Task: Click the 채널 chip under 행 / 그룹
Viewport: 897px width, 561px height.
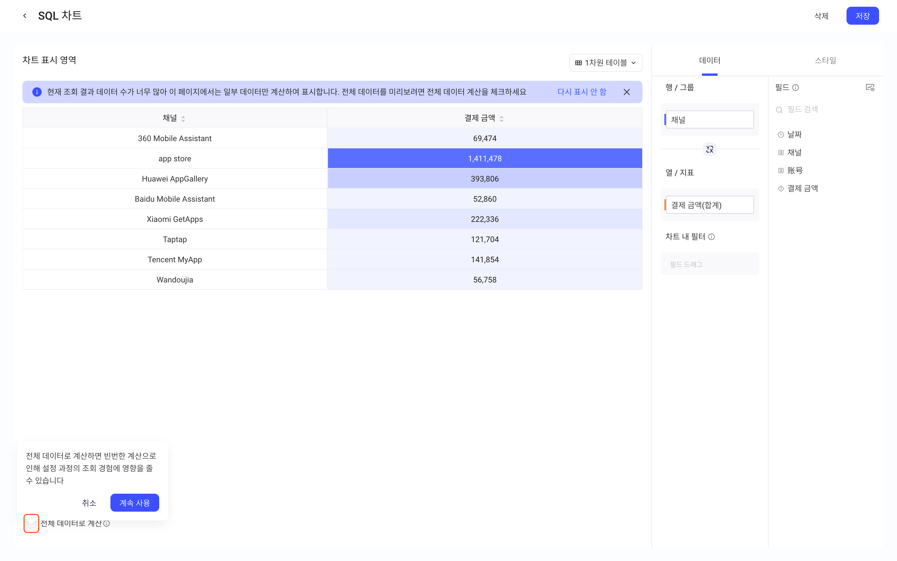Action: pyautogui.click(x=709, y=119)
